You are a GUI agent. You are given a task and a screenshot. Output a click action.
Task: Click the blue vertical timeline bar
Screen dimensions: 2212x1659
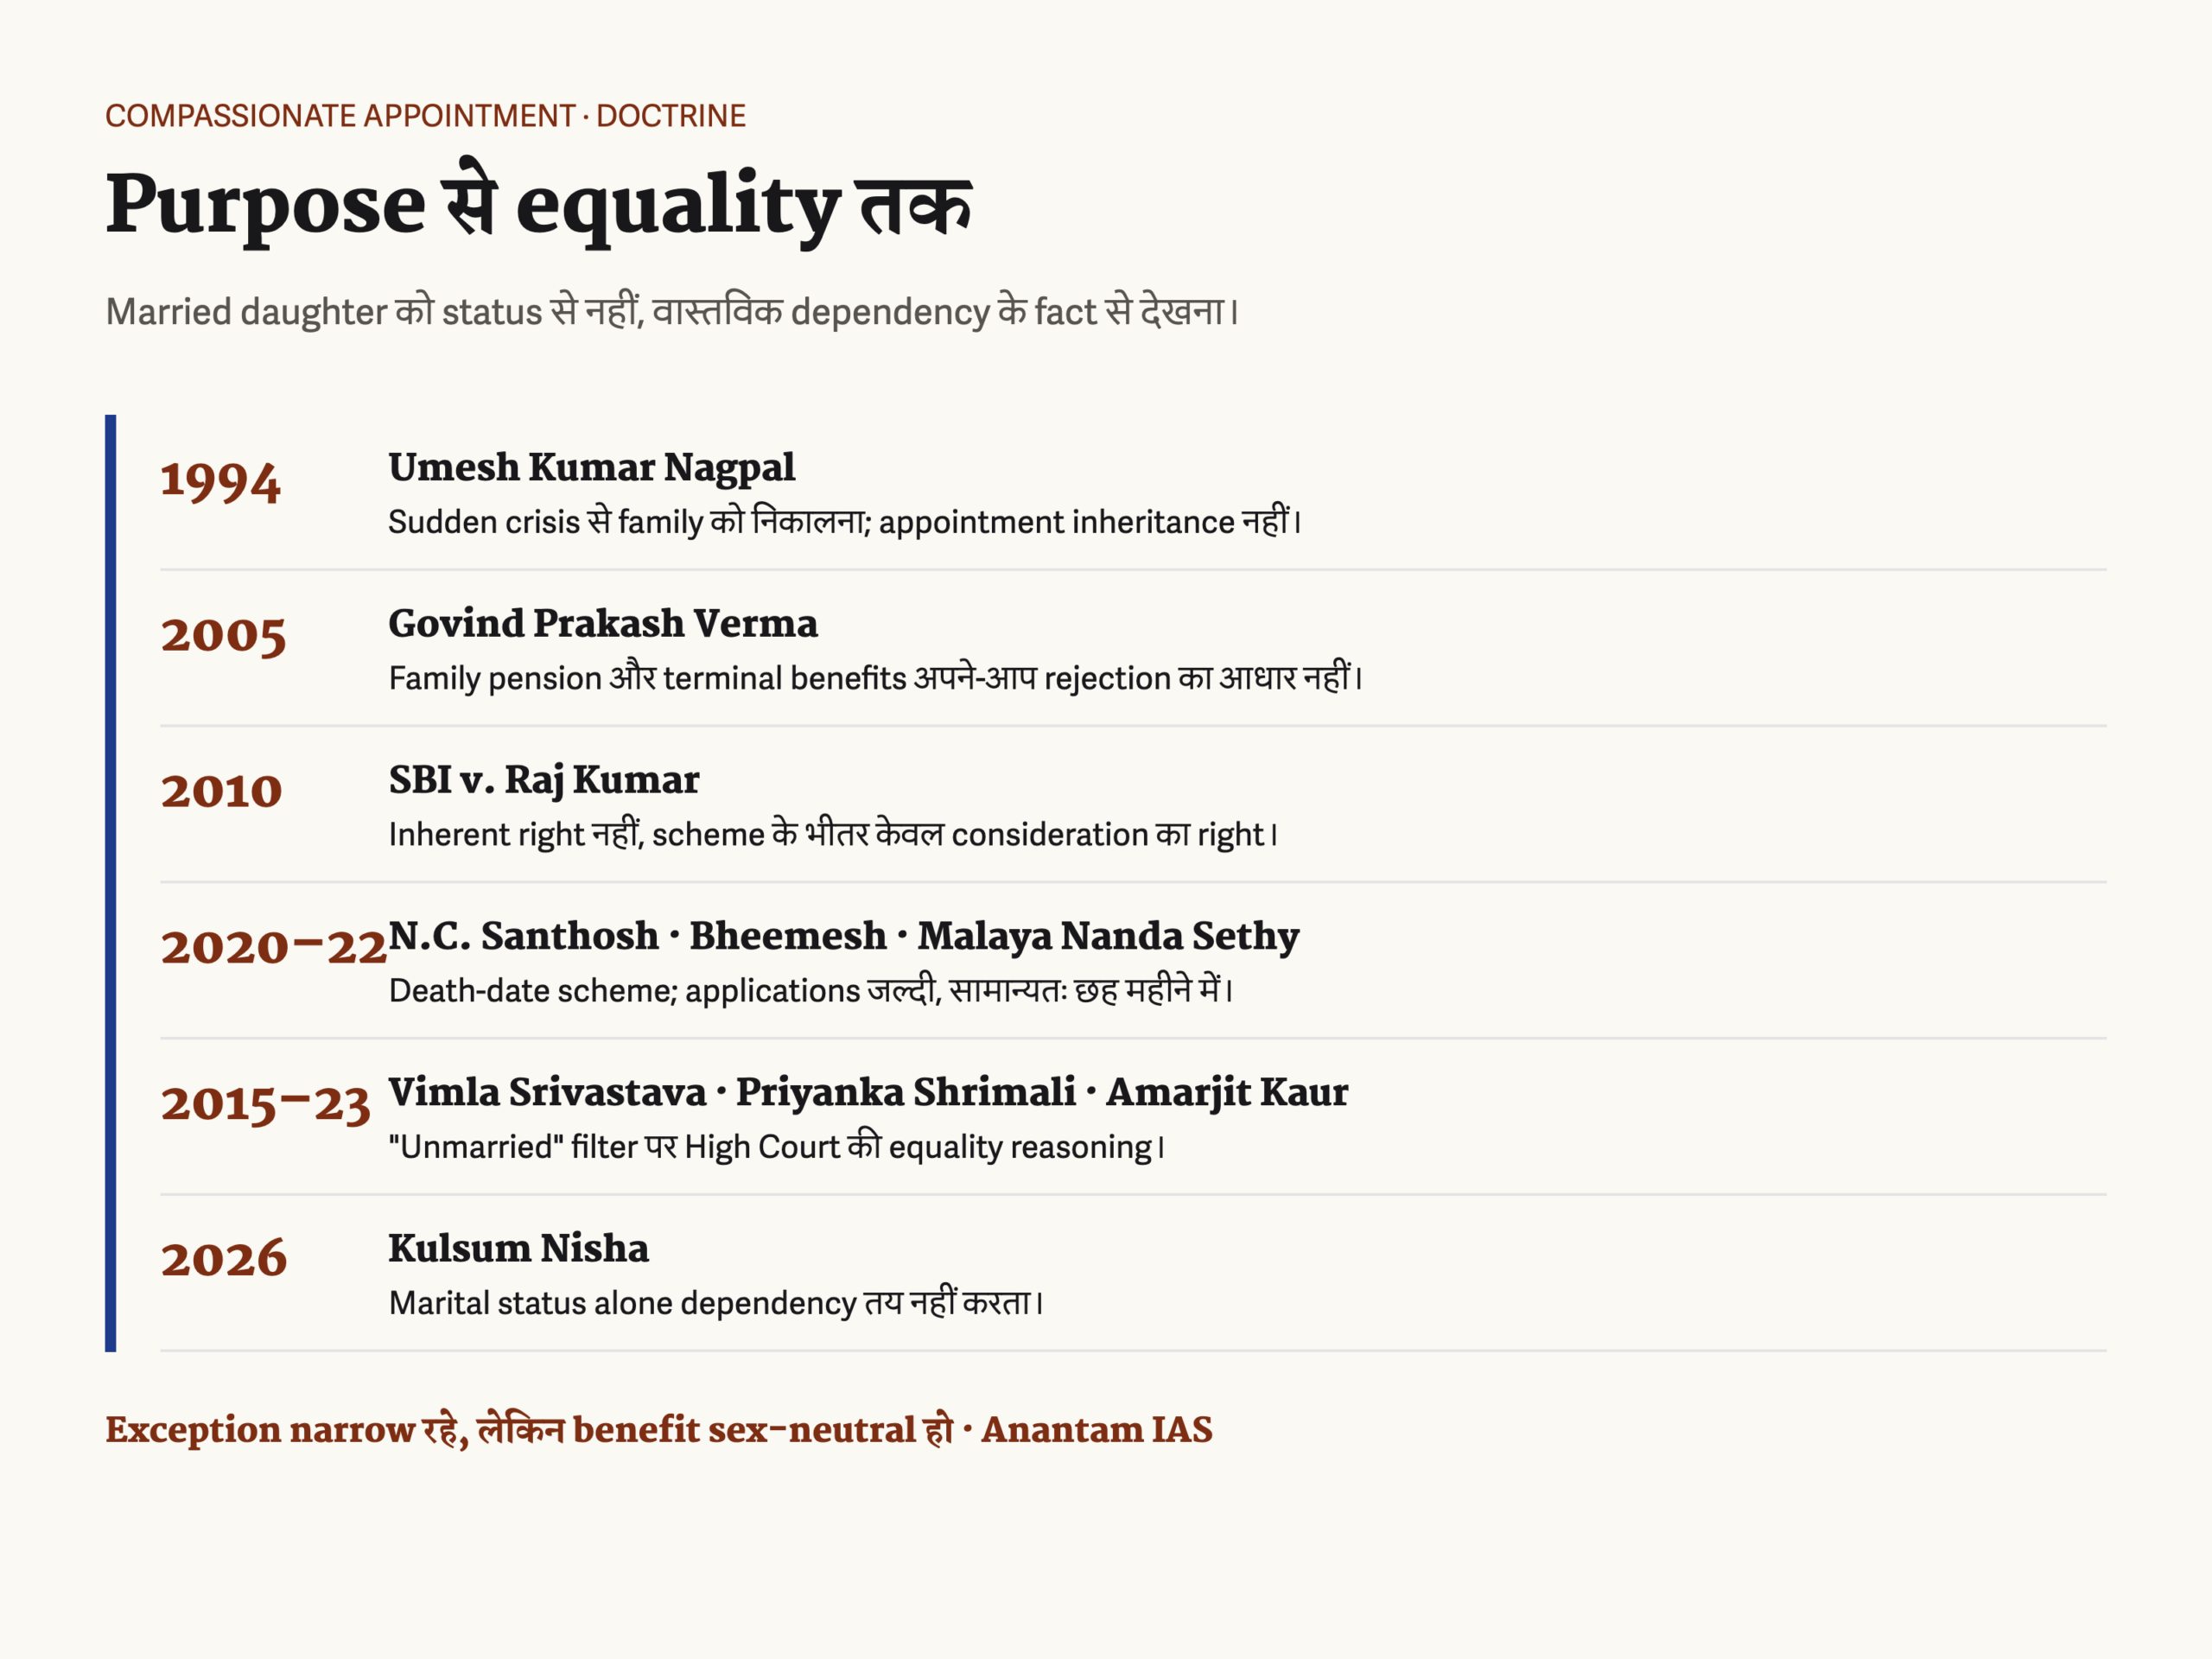click(x=110, y=883)
